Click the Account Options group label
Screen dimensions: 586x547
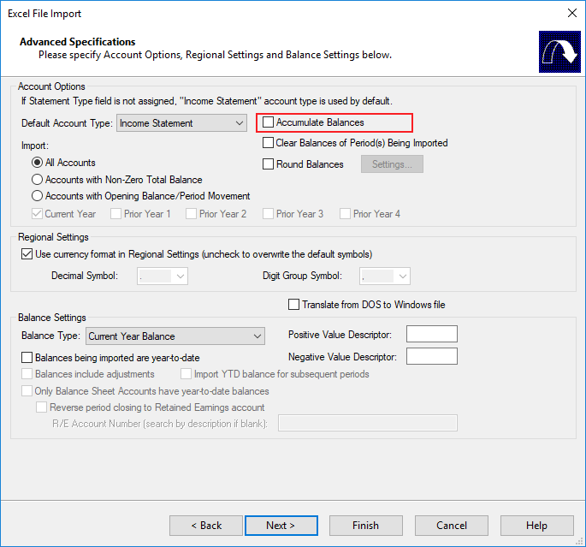[x=51, y=86]
